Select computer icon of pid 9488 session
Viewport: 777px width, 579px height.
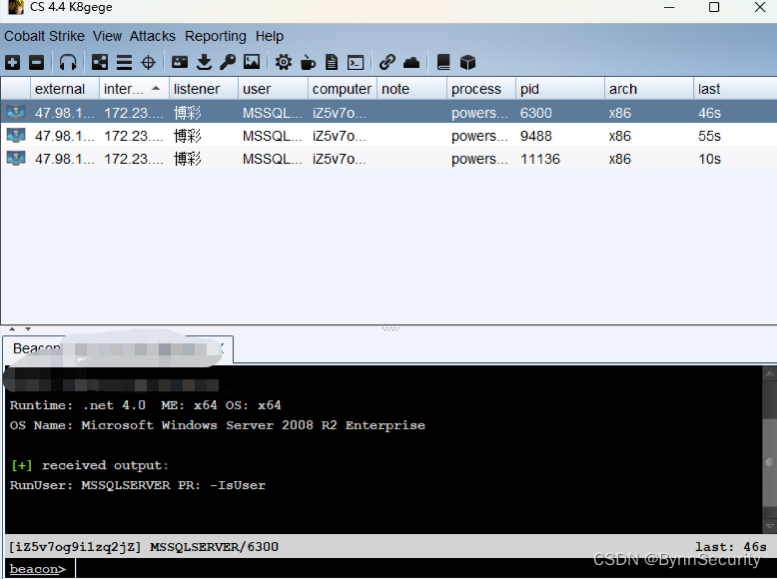click(16, 135)
